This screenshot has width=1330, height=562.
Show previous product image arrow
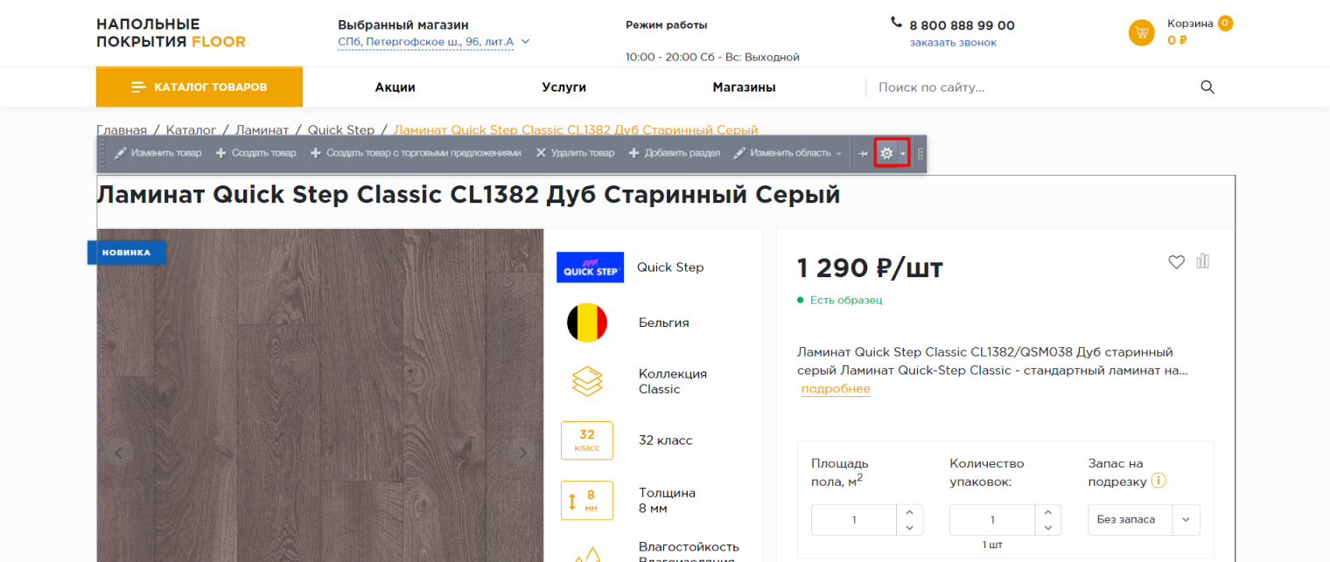(120, 452)
